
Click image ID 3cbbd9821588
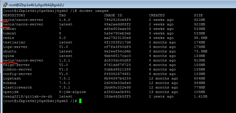[x=117, y=69]
